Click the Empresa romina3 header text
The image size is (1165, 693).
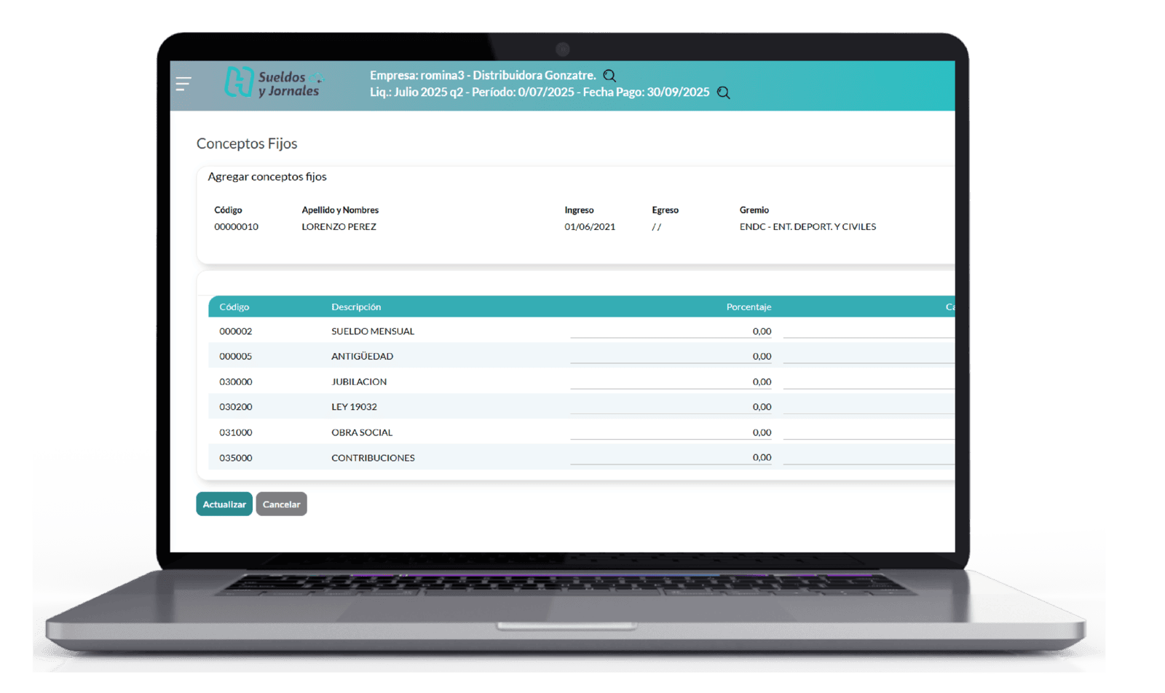482,76
